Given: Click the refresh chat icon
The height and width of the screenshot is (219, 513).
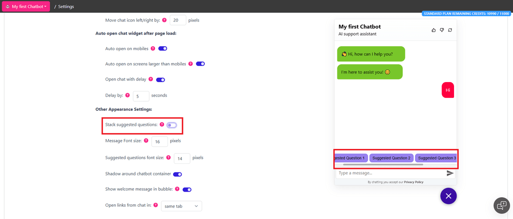Looking at the screenshot, I should 450,30.
